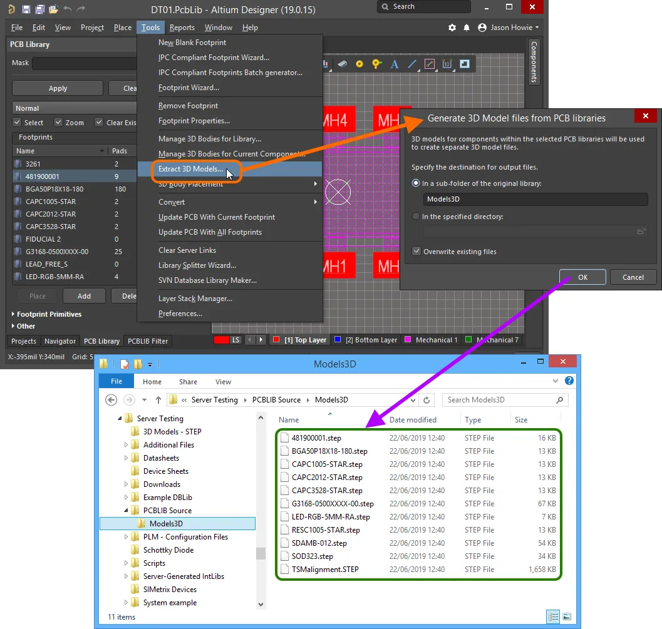
Task: Open Altium settings with the gear icon
Action: pyautogui.click(x=452, y=28)
